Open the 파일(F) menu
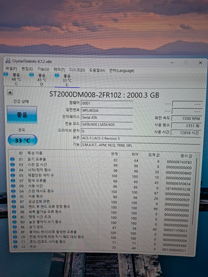This screenshot has height=277, width=208. [x=11, y=69]
